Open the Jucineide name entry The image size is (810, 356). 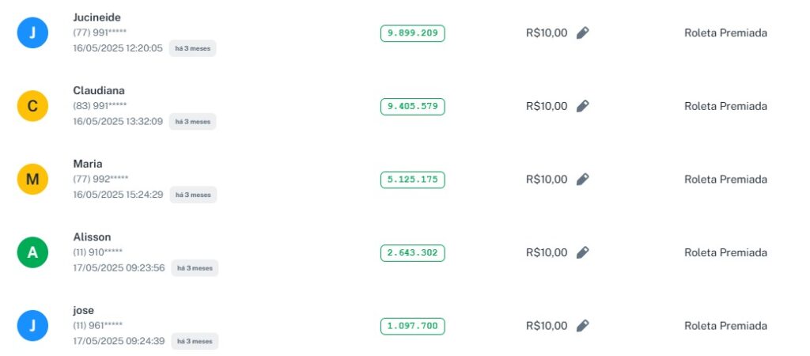pyautogui.click(x=97, y=17)
